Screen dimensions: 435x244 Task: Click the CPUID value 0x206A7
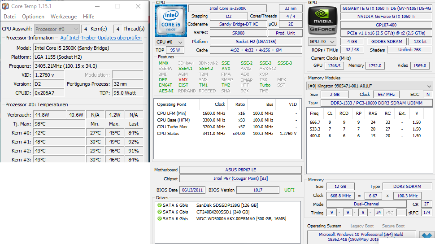(49, 93)
